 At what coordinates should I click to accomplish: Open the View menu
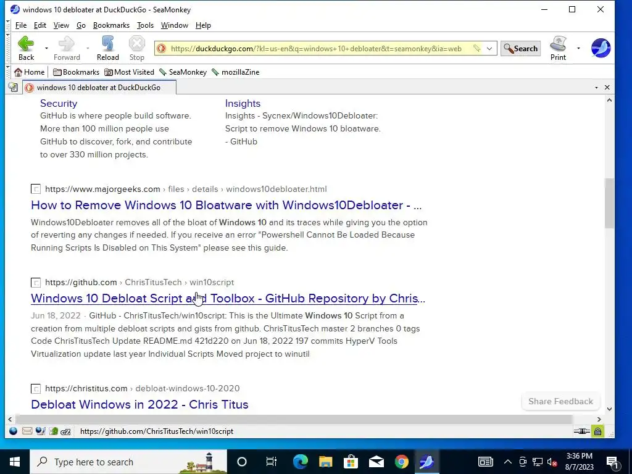(x=61, y=25)
